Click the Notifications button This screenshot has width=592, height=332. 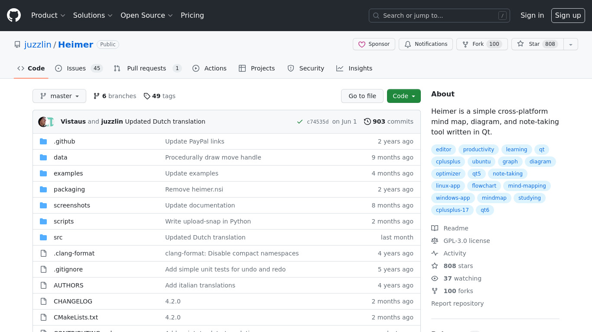click(x=426, y=44)
